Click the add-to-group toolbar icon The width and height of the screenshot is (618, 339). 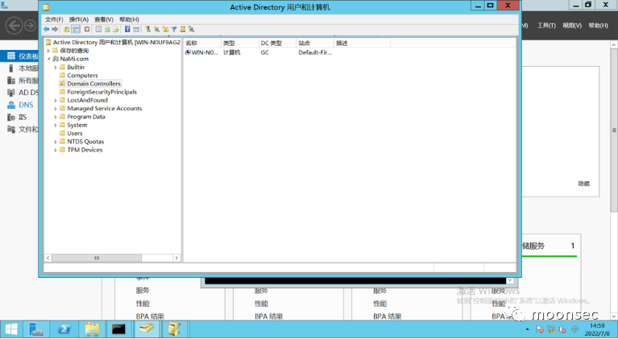coord(191,29)
